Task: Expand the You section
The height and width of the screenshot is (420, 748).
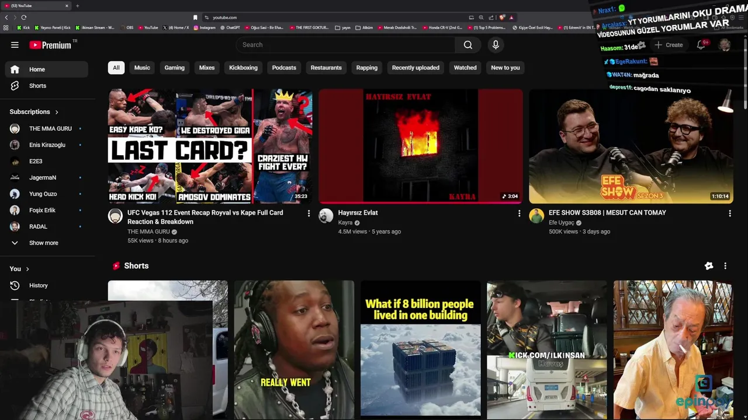Action: pyautogui.click(x=19, y=269)
